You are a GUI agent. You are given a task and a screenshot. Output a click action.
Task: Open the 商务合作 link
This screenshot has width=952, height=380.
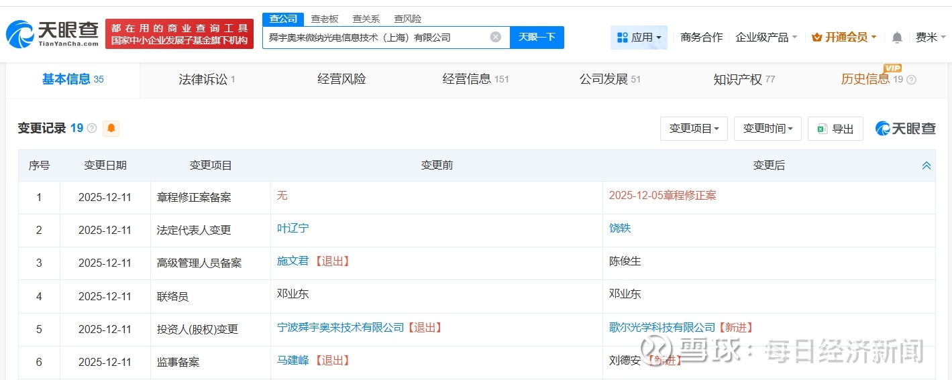(702, 38)
